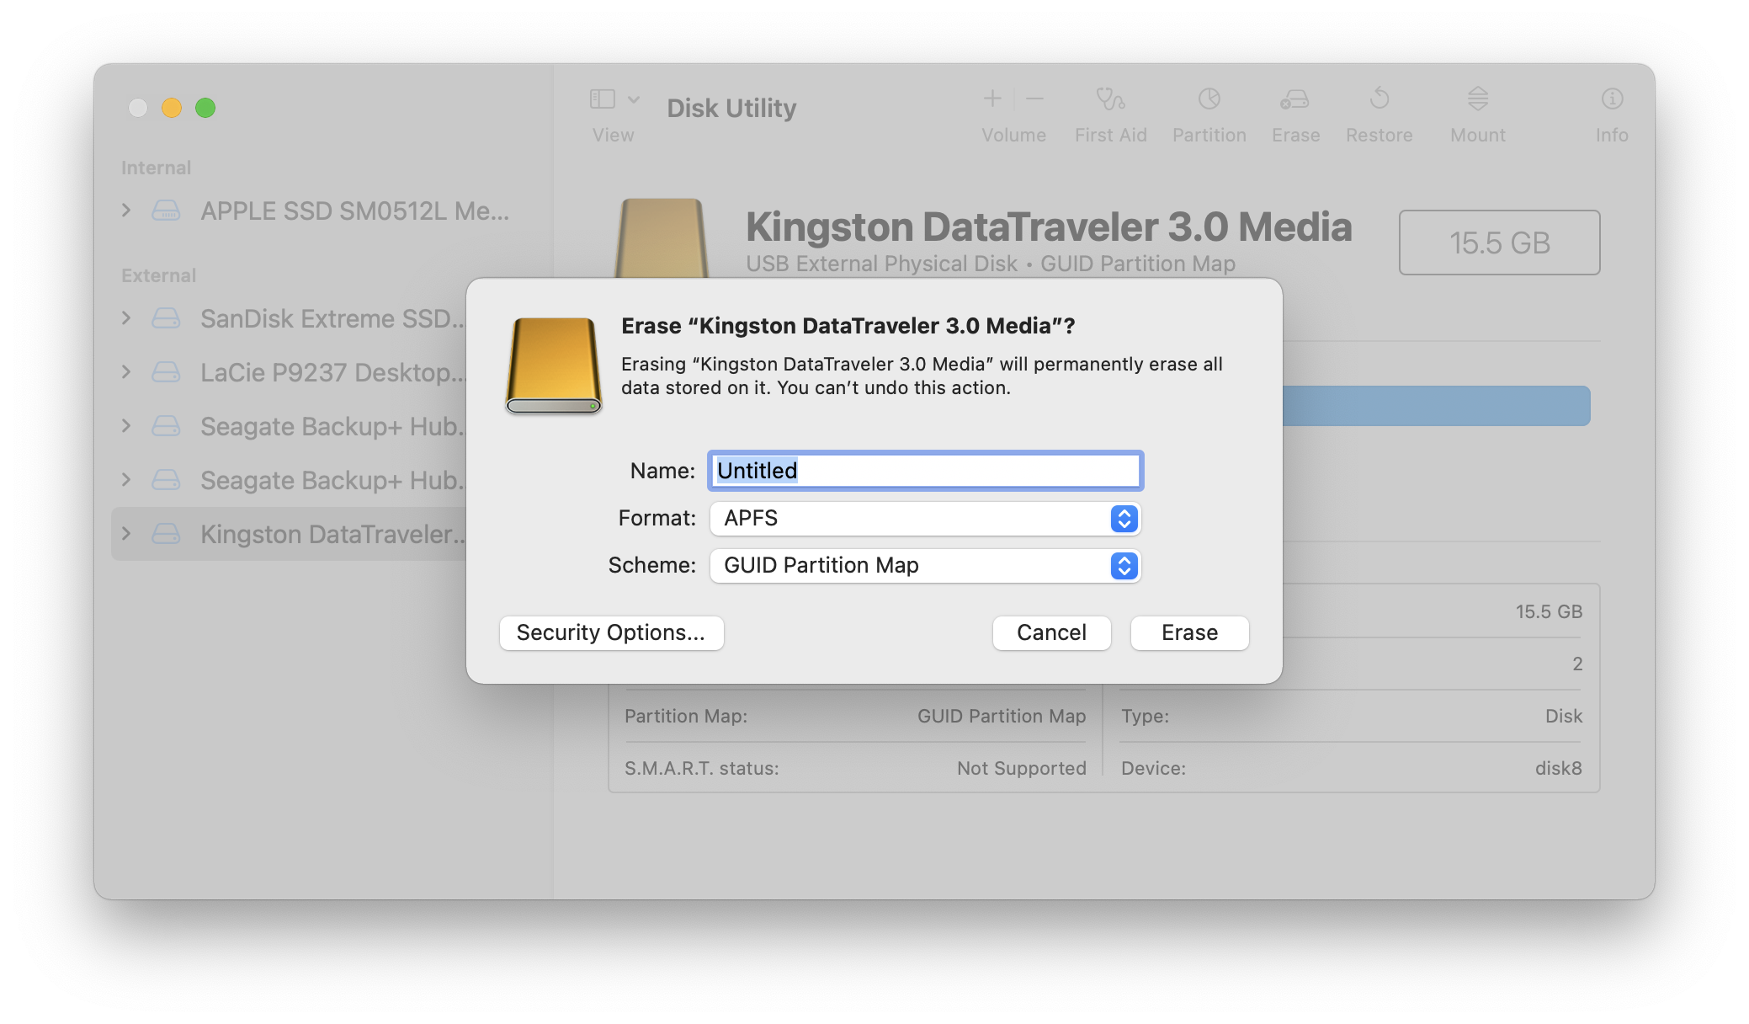Viewport: 1749px width, 1024px height.
Task: Open the Format dropdown menu
Action: tap(922, 517)
